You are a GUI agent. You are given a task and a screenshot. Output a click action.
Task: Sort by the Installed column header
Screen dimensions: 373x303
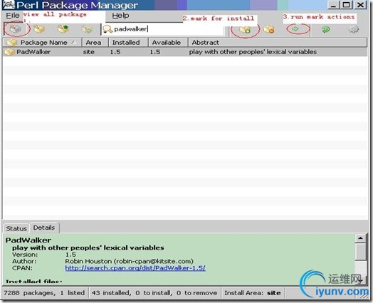(x=128, y=42)
